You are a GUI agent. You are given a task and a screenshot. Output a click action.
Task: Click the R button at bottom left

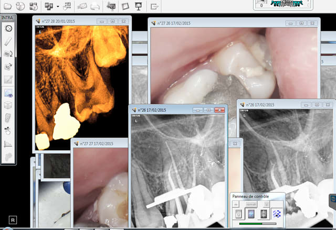point(13,219)
